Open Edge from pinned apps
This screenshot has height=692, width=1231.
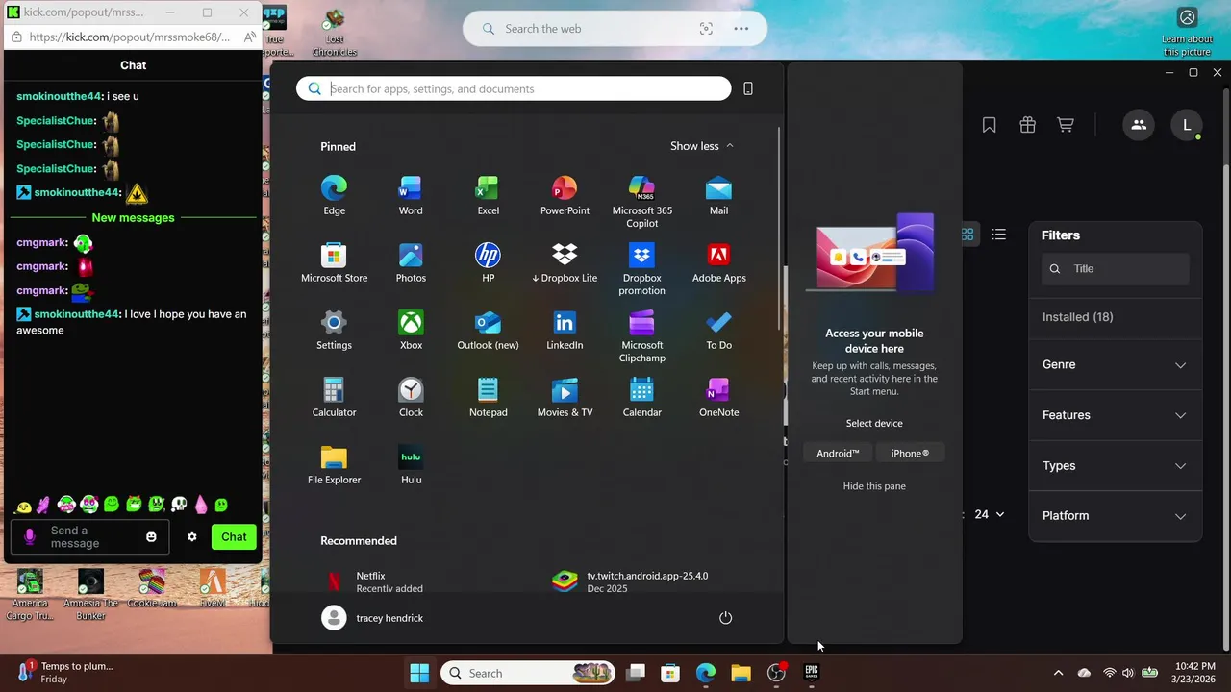[x=334, y=195]
